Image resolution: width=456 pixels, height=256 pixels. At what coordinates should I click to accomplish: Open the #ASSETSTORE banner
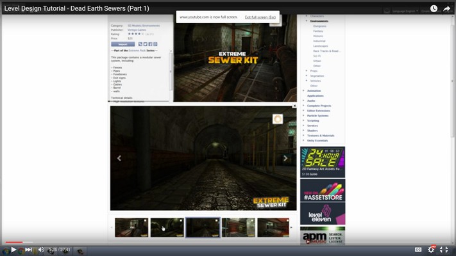[x=323, y=191]
